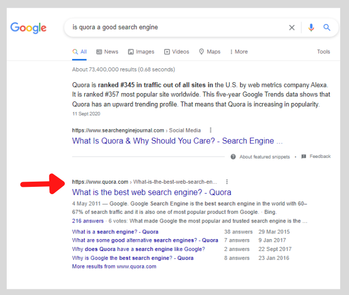This screenshot has width=349, height=295.
Task: Open the Tools button
Action: tap(324, 52)
